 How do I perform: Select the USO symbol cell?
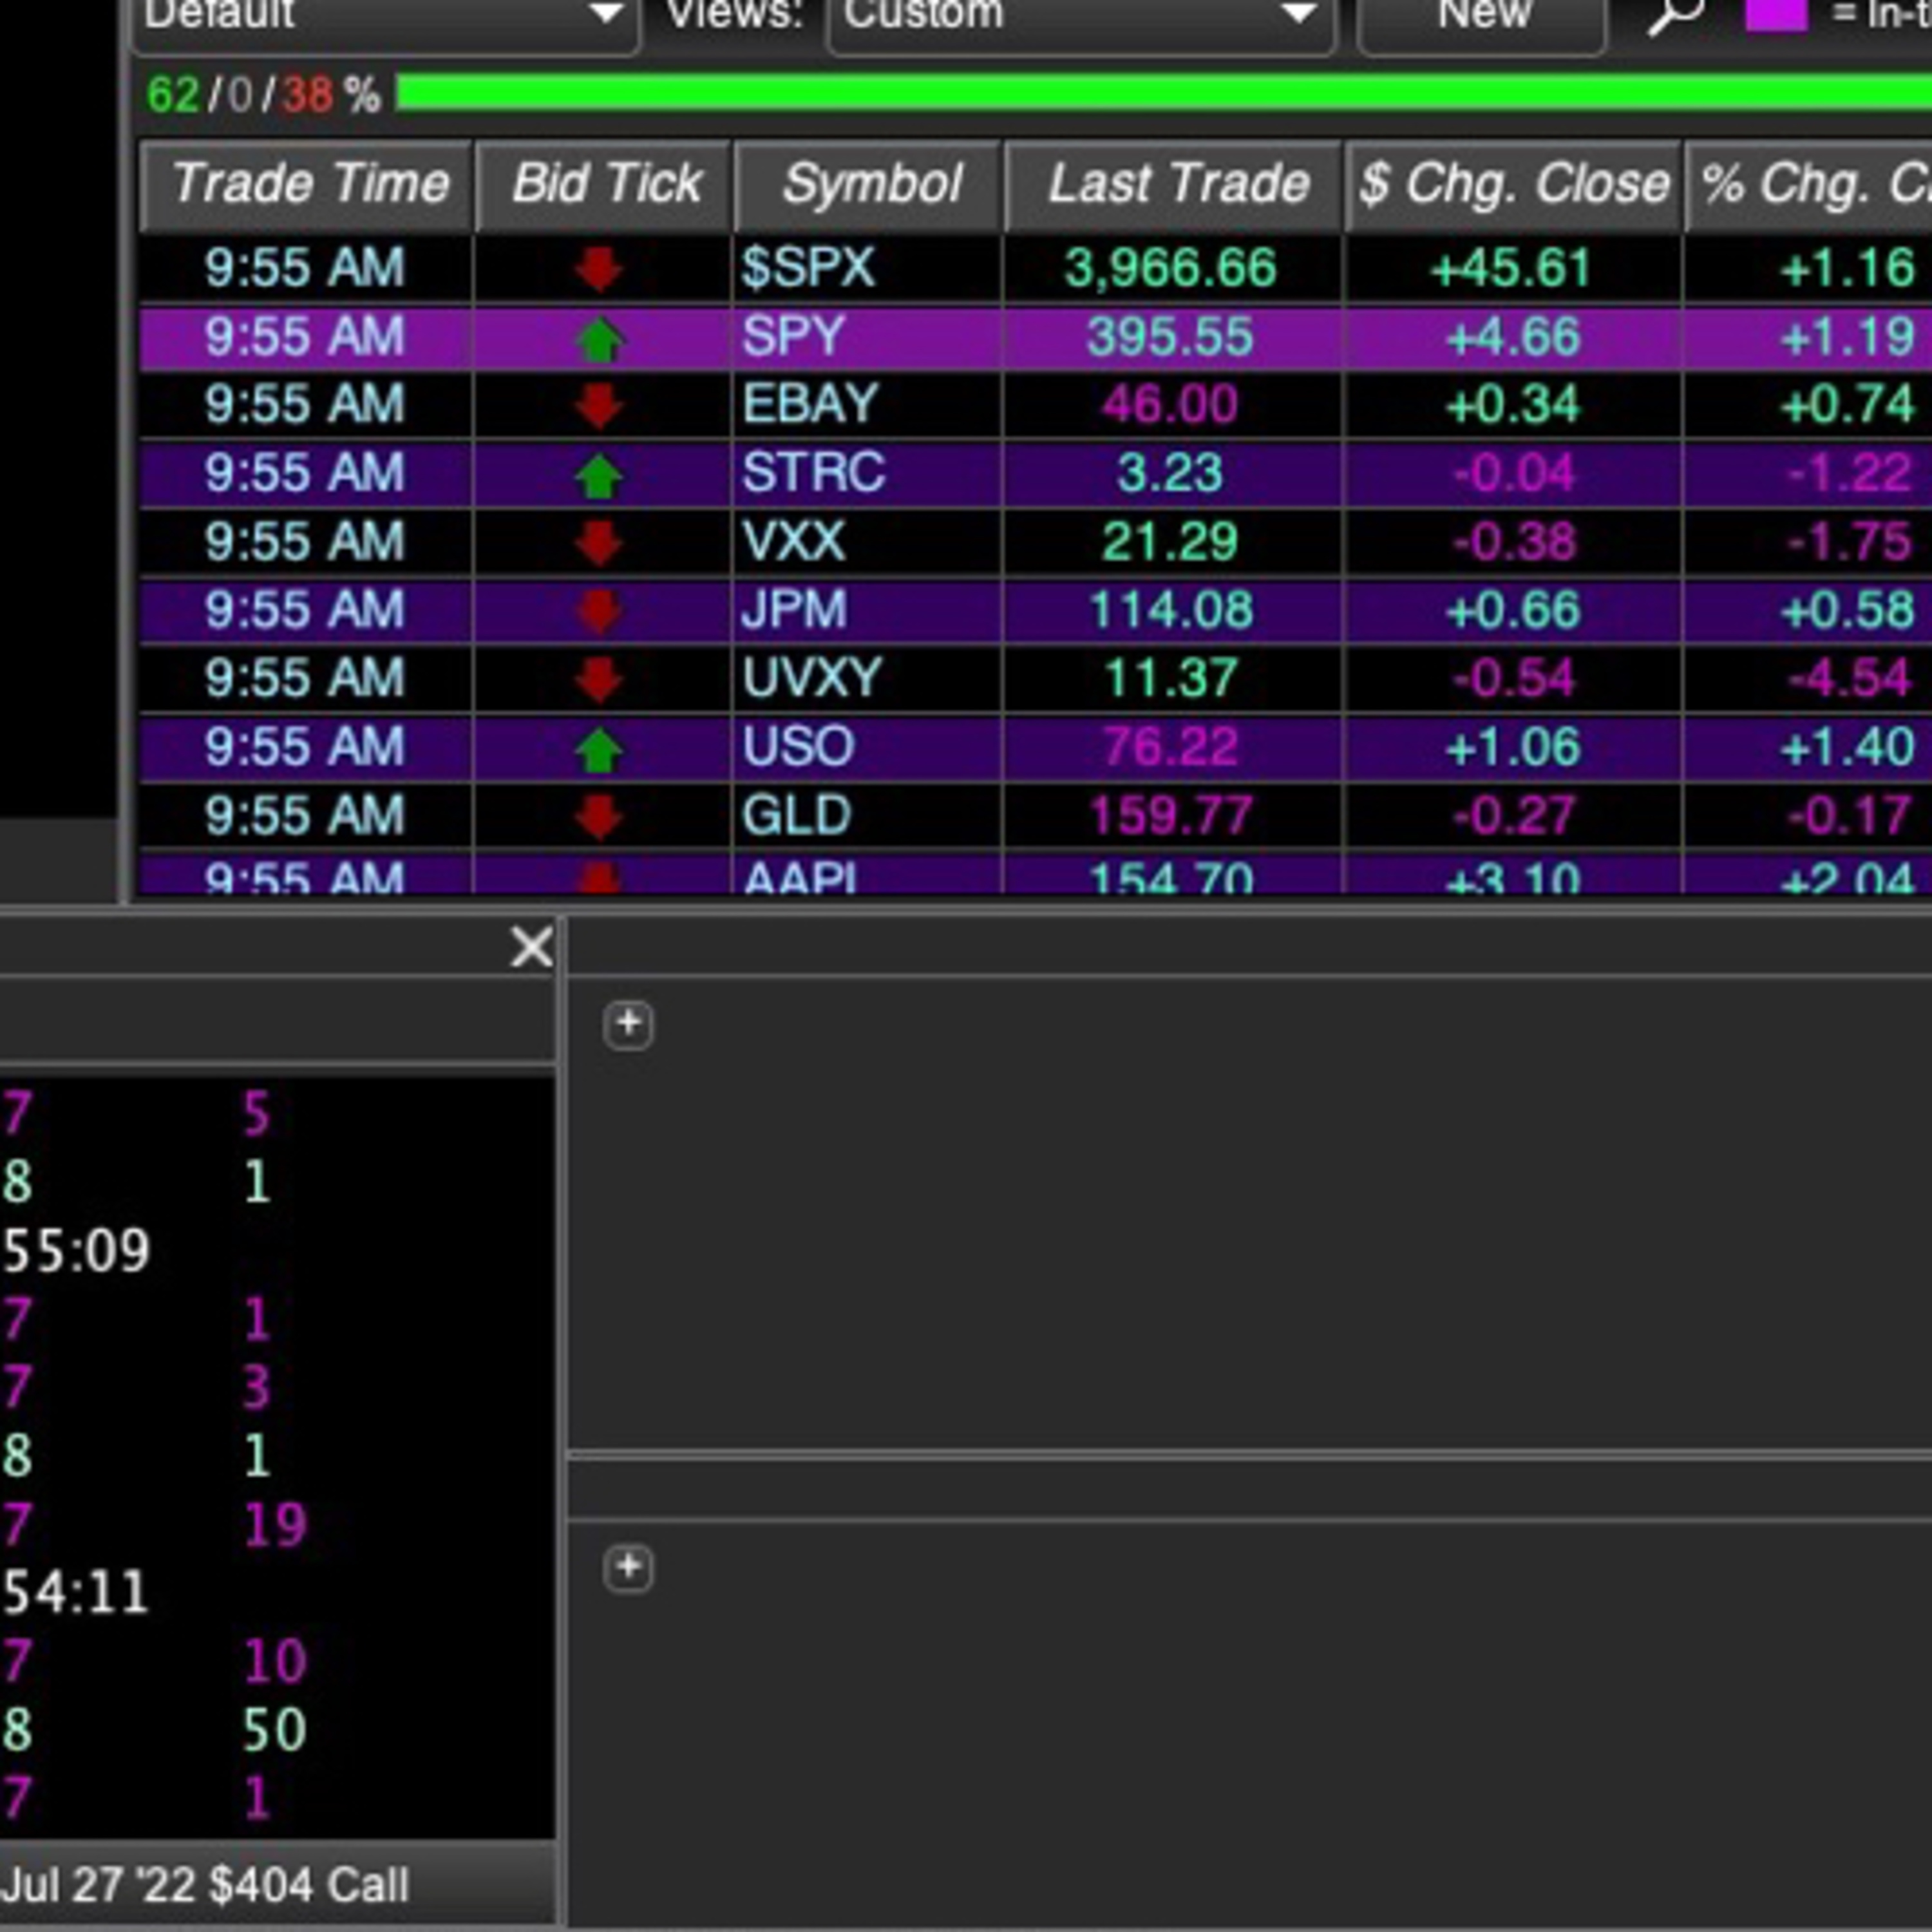(x=868, y=748)
